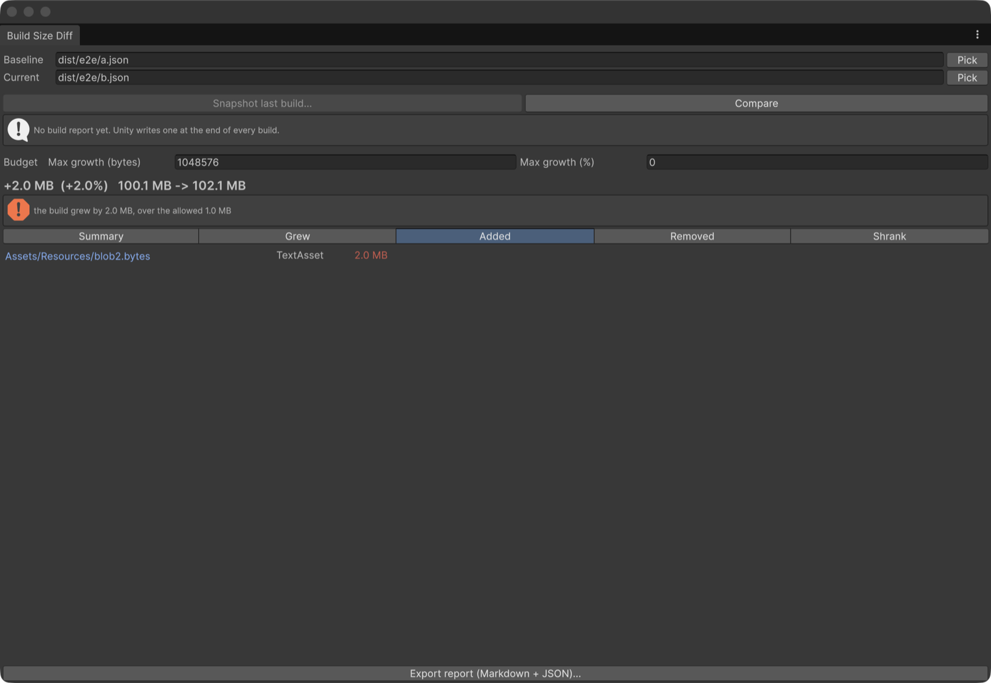991x683 pixels.
Task: Click the red 2.0 MB size value
Action: click(371, 255)
